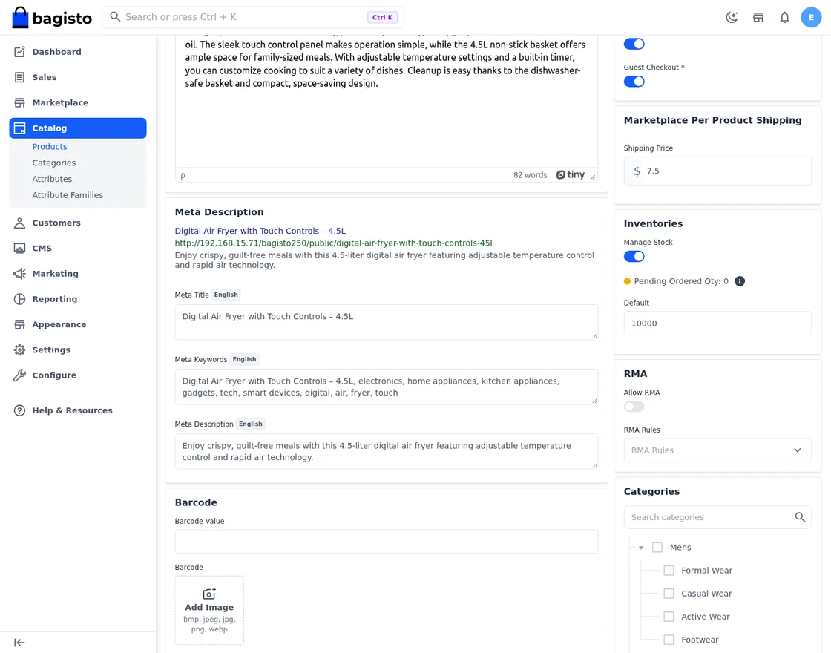Open the Sales menu
The width and height of the screenshot is (831, 653).
(x=78, y=77)
